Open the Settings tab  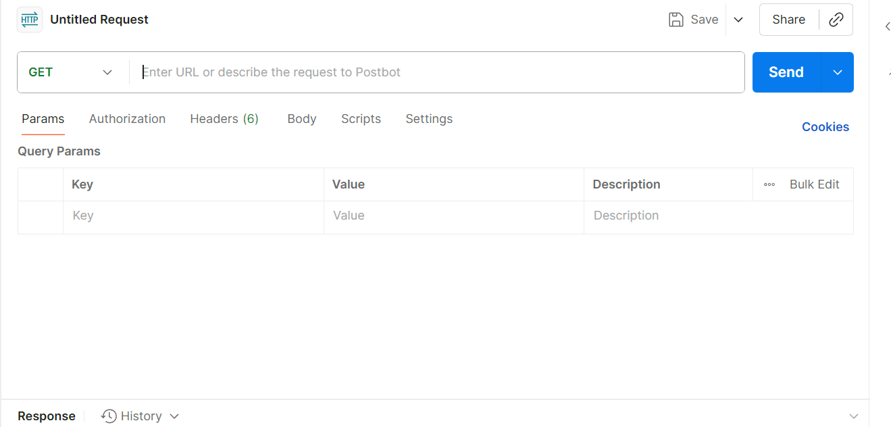click(x=429, y=119)
